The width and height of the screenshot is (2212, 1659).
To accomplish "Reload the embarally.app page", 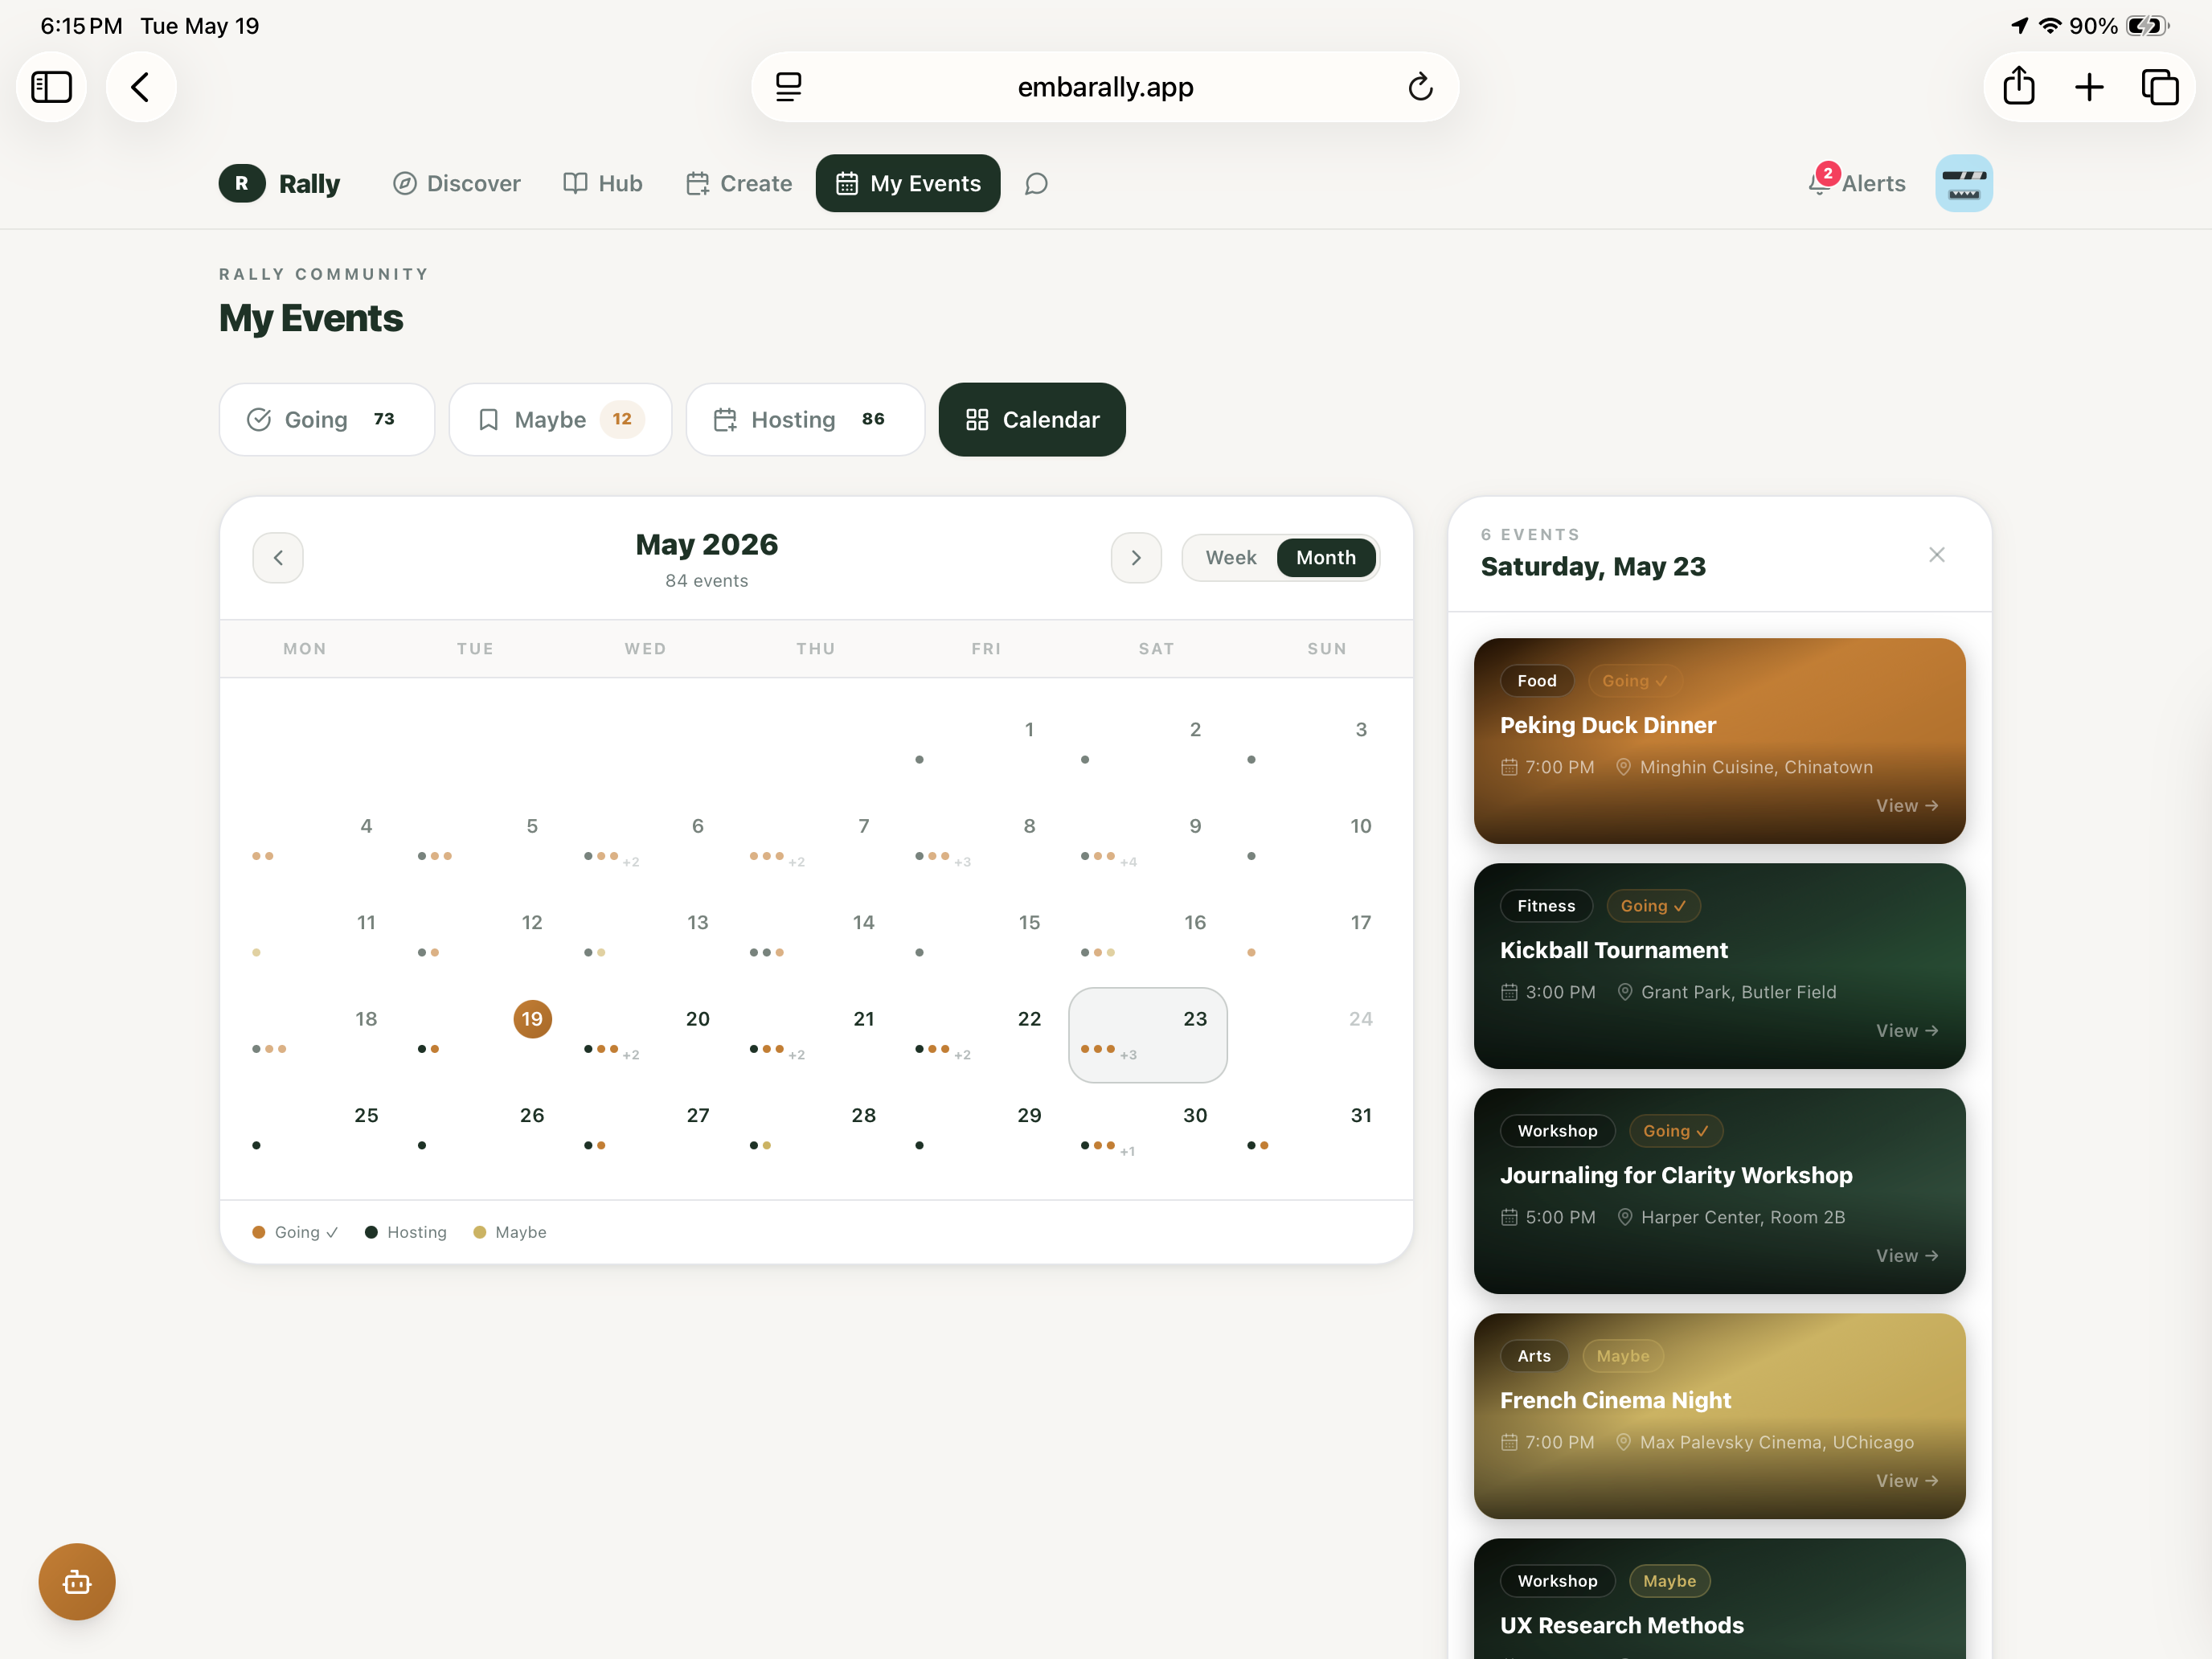I will (x=1420, y=87).
